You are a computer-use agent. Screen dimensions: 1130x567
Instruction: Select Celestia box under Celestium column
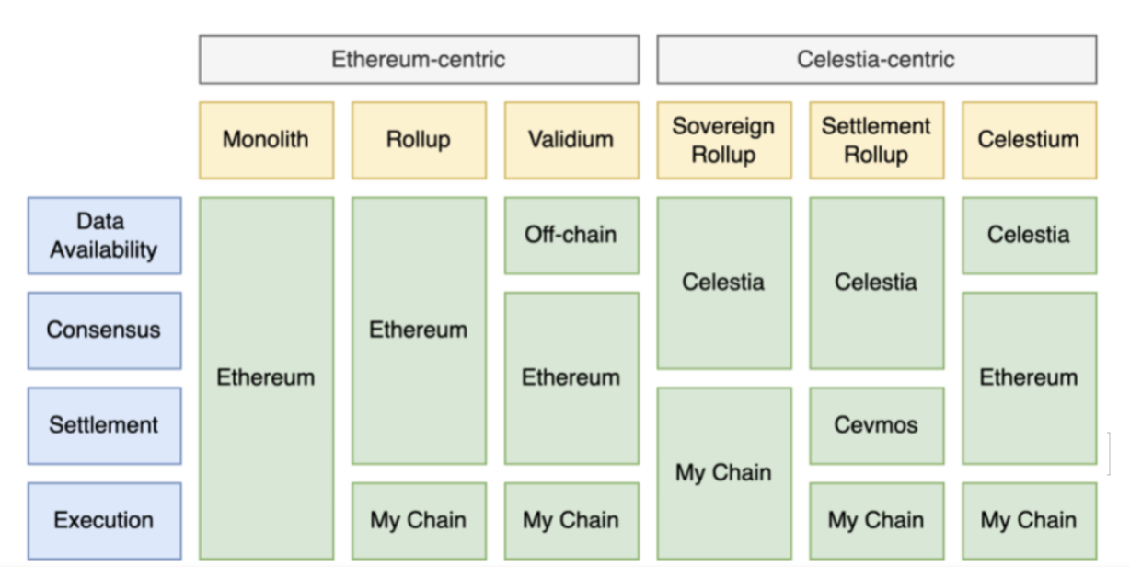pos(1029,236)
